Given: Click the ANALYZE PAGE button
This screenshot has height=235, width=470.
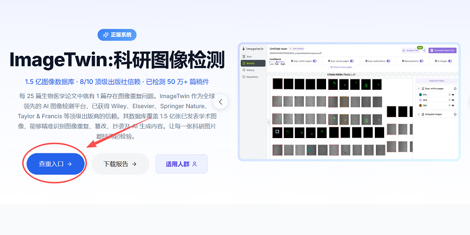Looking at the screenshot, I should [437, 81].
